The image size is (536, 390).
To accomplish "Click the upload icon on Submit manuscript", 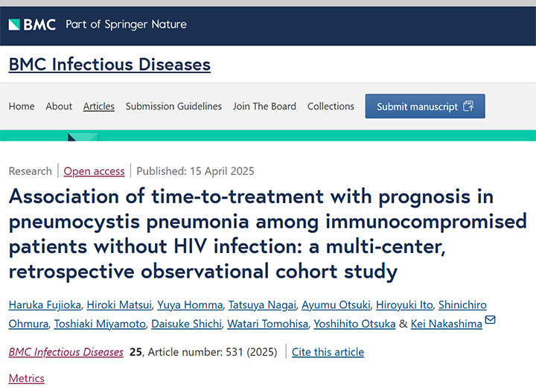I will click(x=468, y=106).
